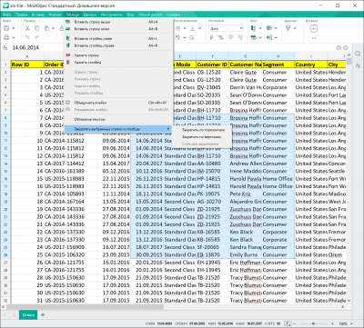Click the insert column icon in the sheet group
The height and width of the screenshot is (328, 364).
[x=253, y=28]
